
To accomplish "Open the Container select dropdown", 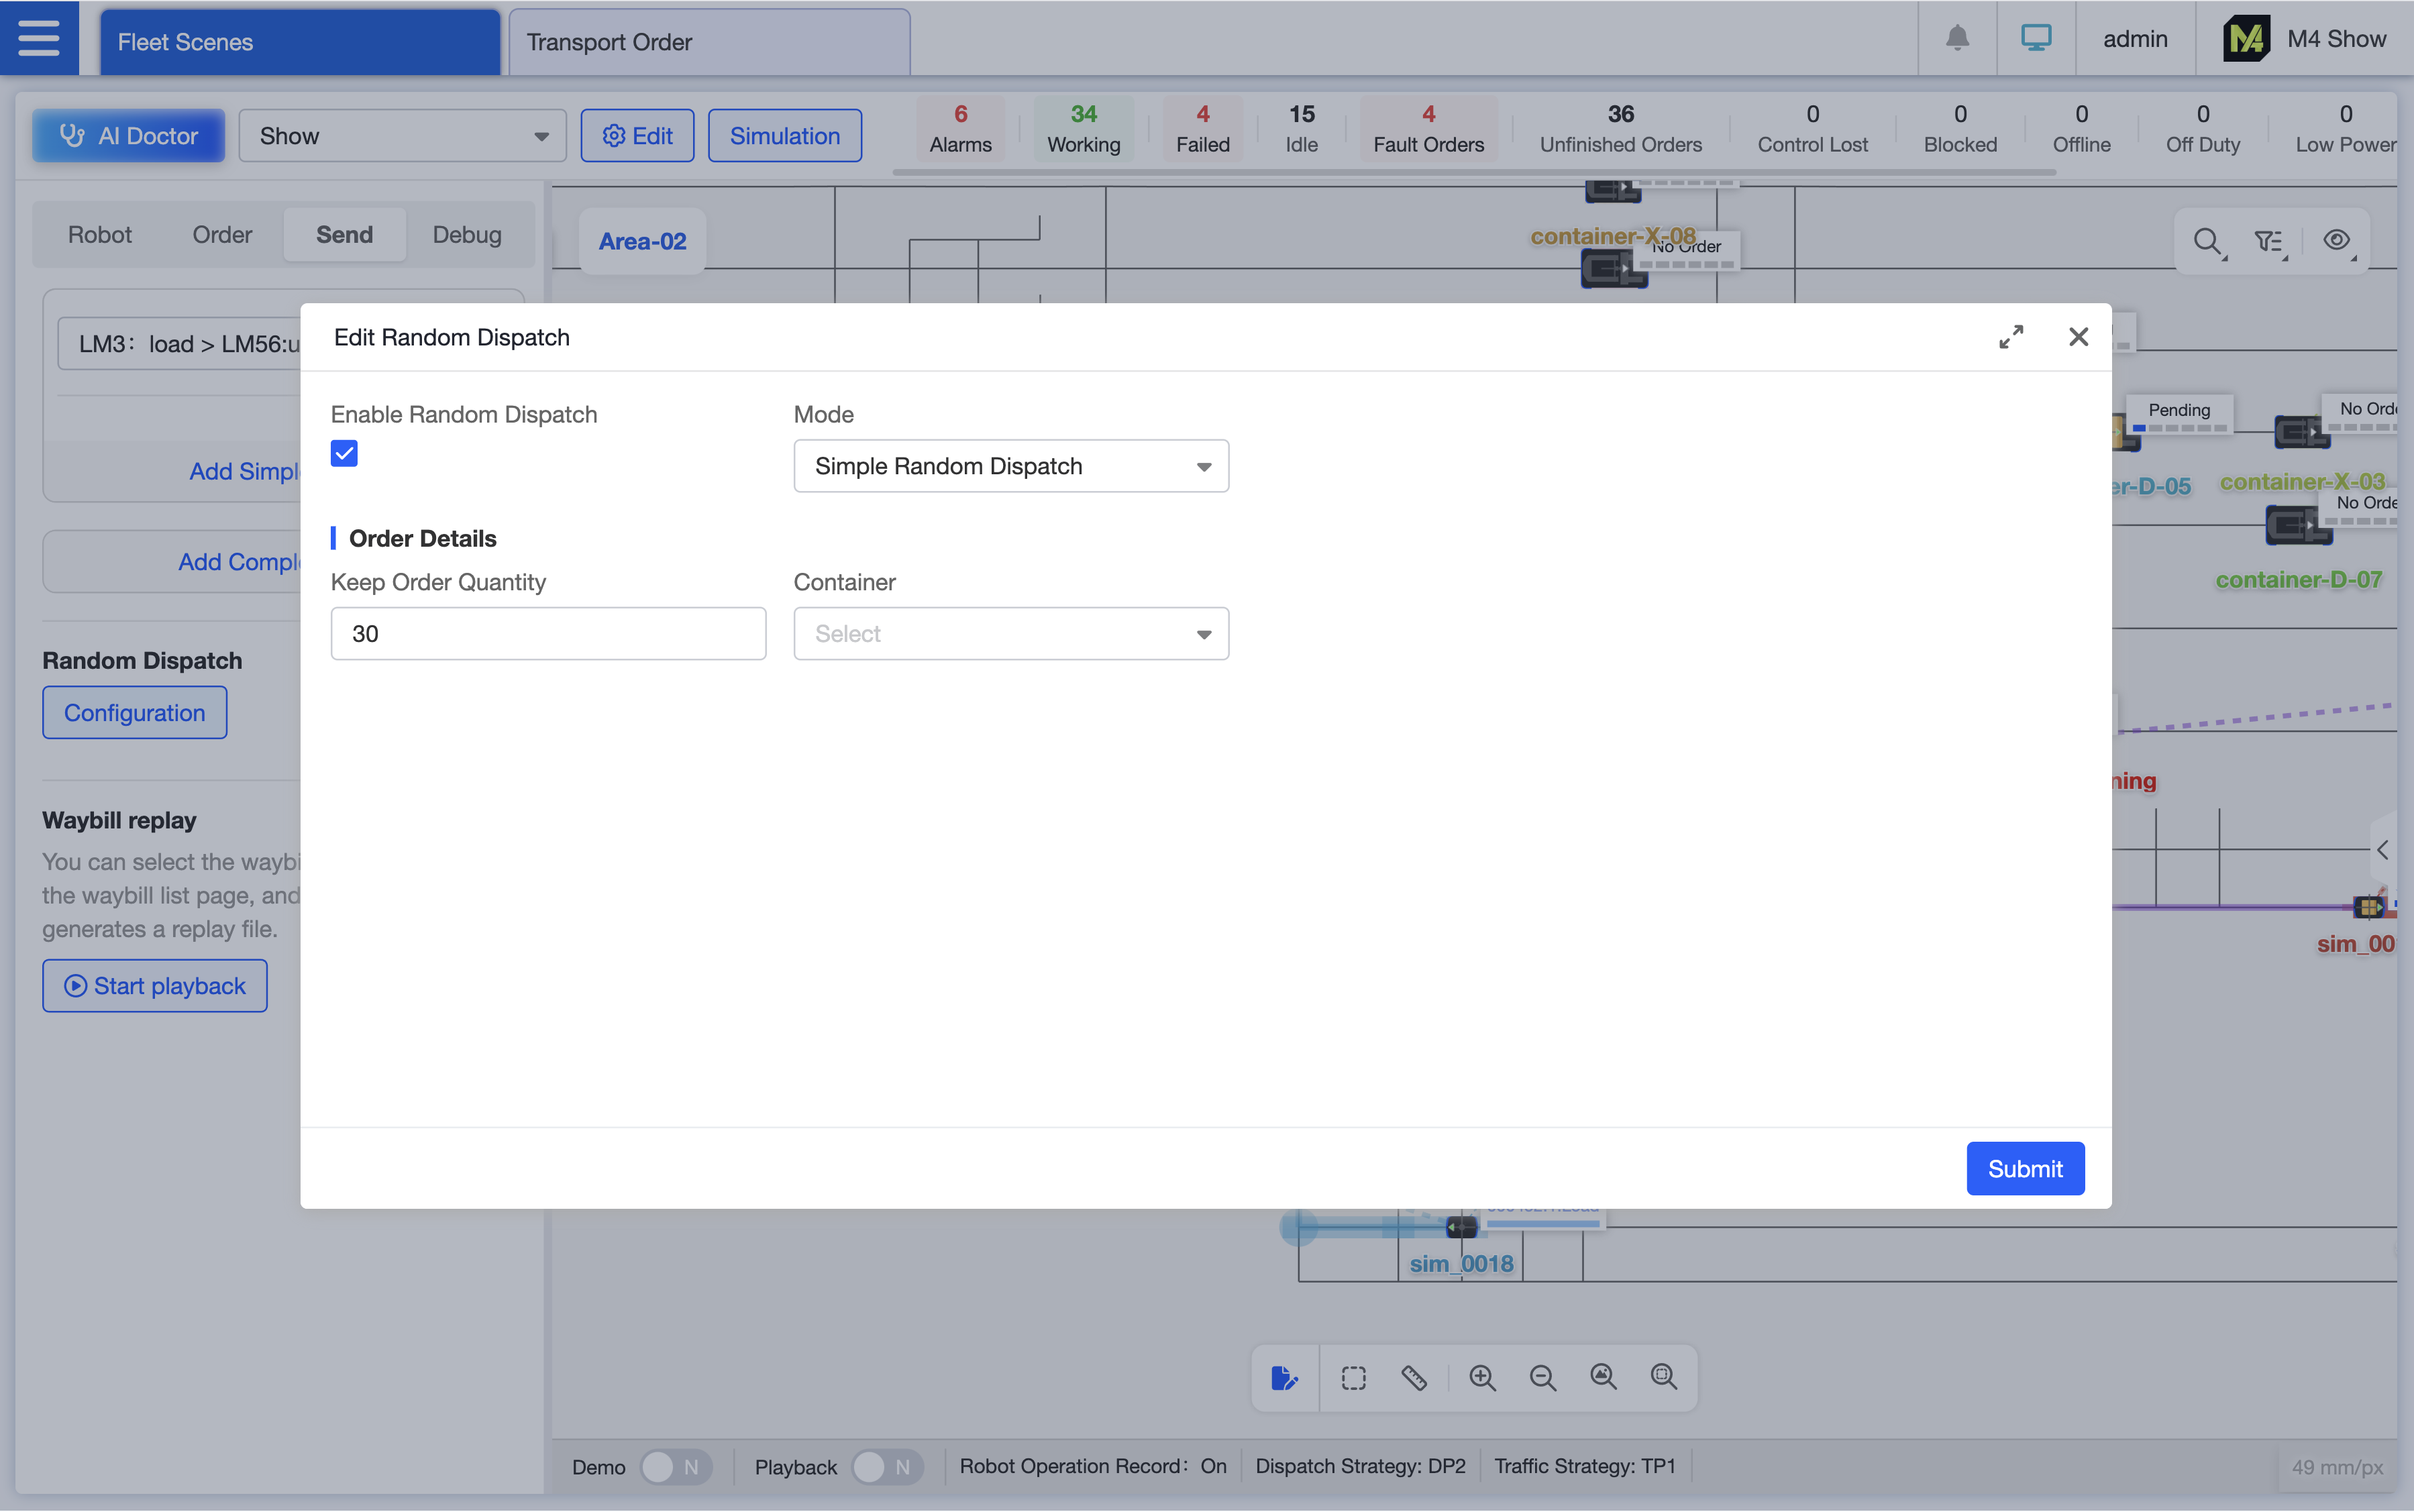I will 1010,634.
